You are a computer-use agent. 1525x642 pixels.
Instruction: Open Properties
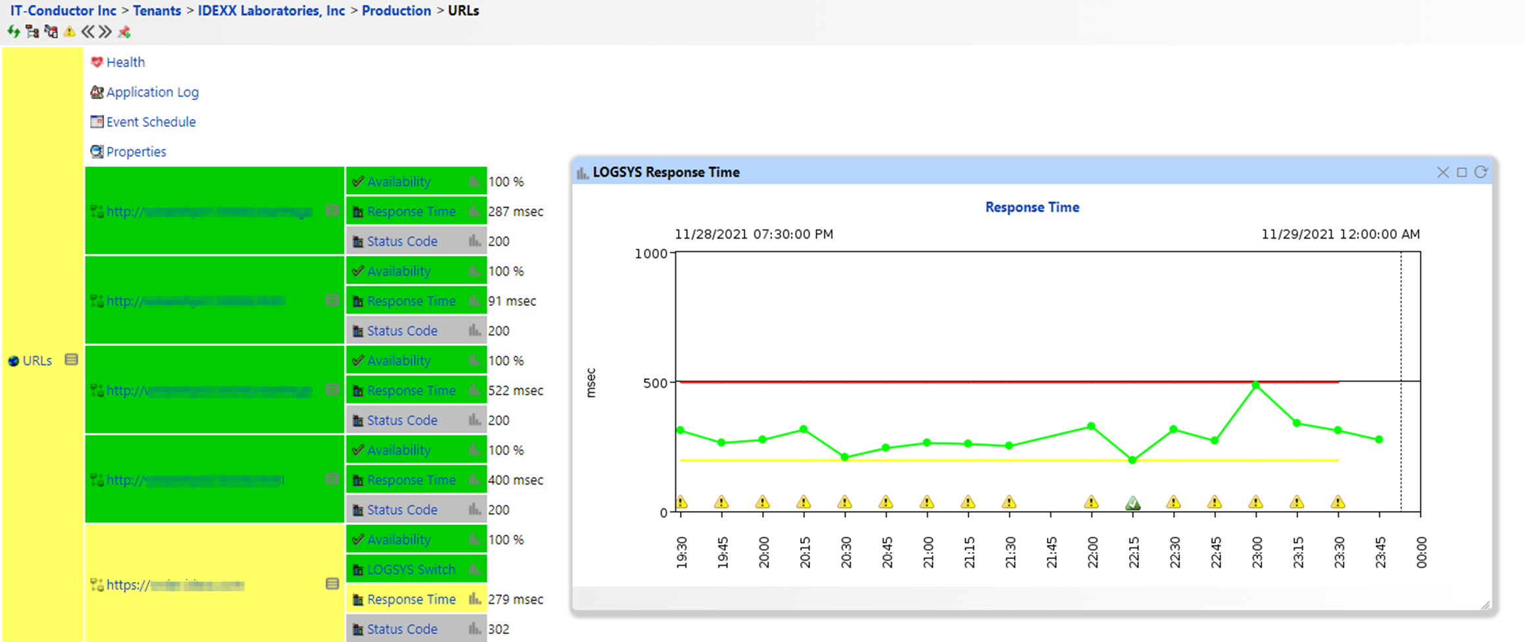136,151
